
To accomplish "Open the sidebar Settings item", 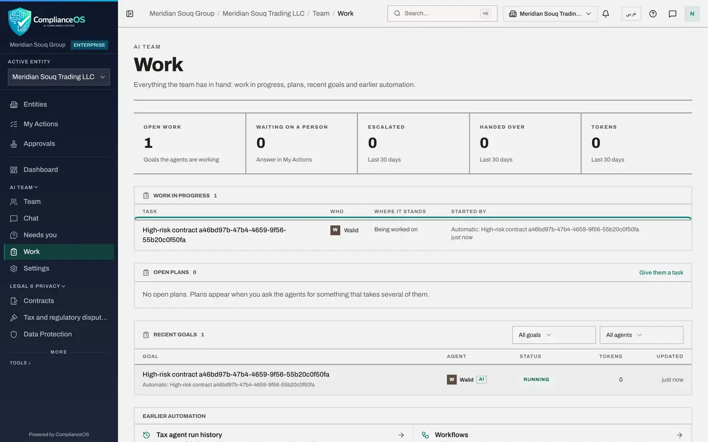I will tap(59, 269).
